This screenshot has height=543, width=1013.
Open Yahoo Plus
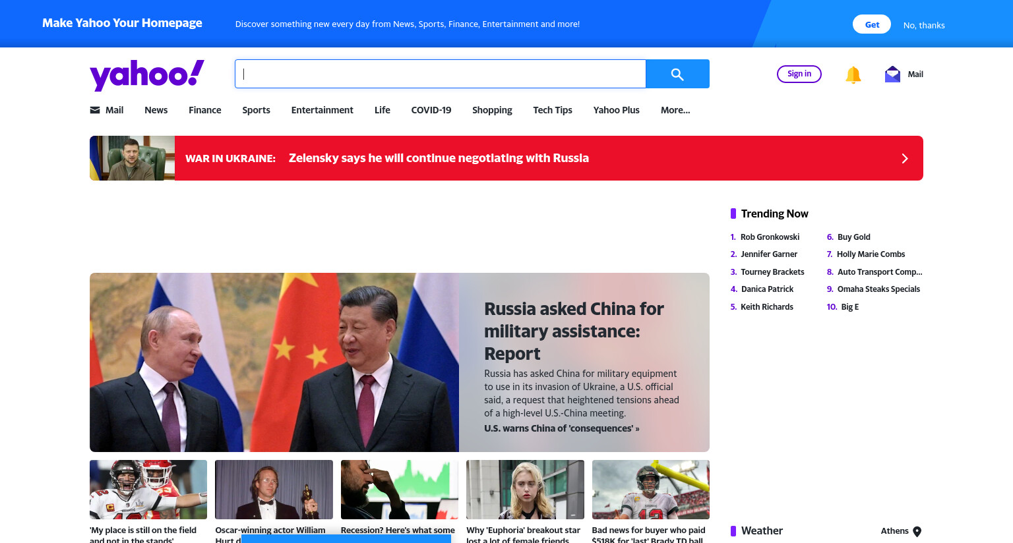[x=617, y=110]
